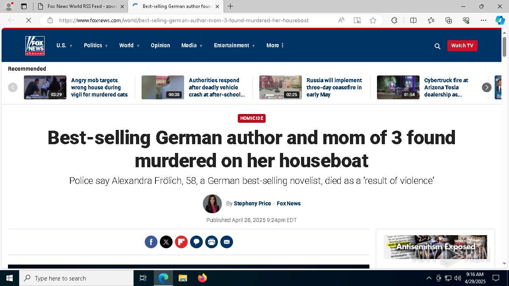
Task: Print the article using printer icon
Action: (212, 242)
